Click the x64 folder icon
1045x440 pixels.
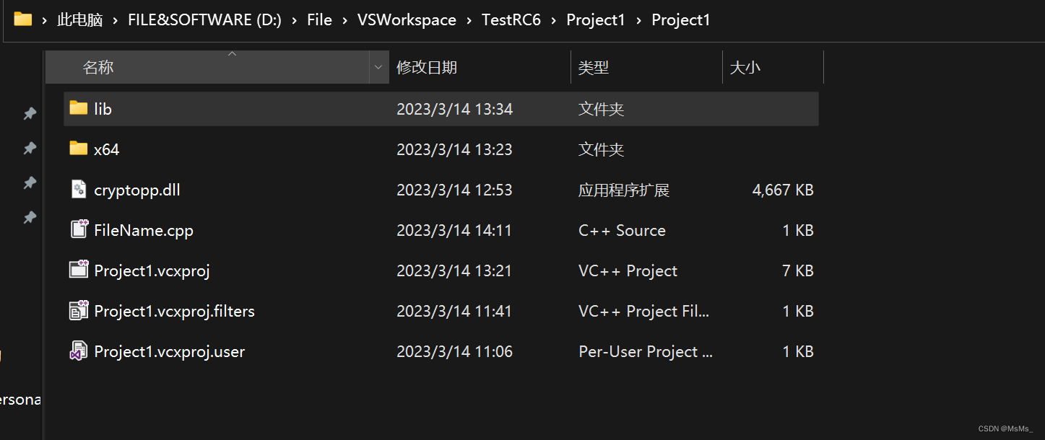pos(79,149)
